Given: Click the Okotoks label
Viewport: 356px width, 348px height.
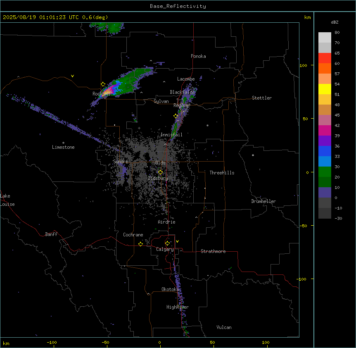Looking at the screenshot, I should (x=170, y=289).
